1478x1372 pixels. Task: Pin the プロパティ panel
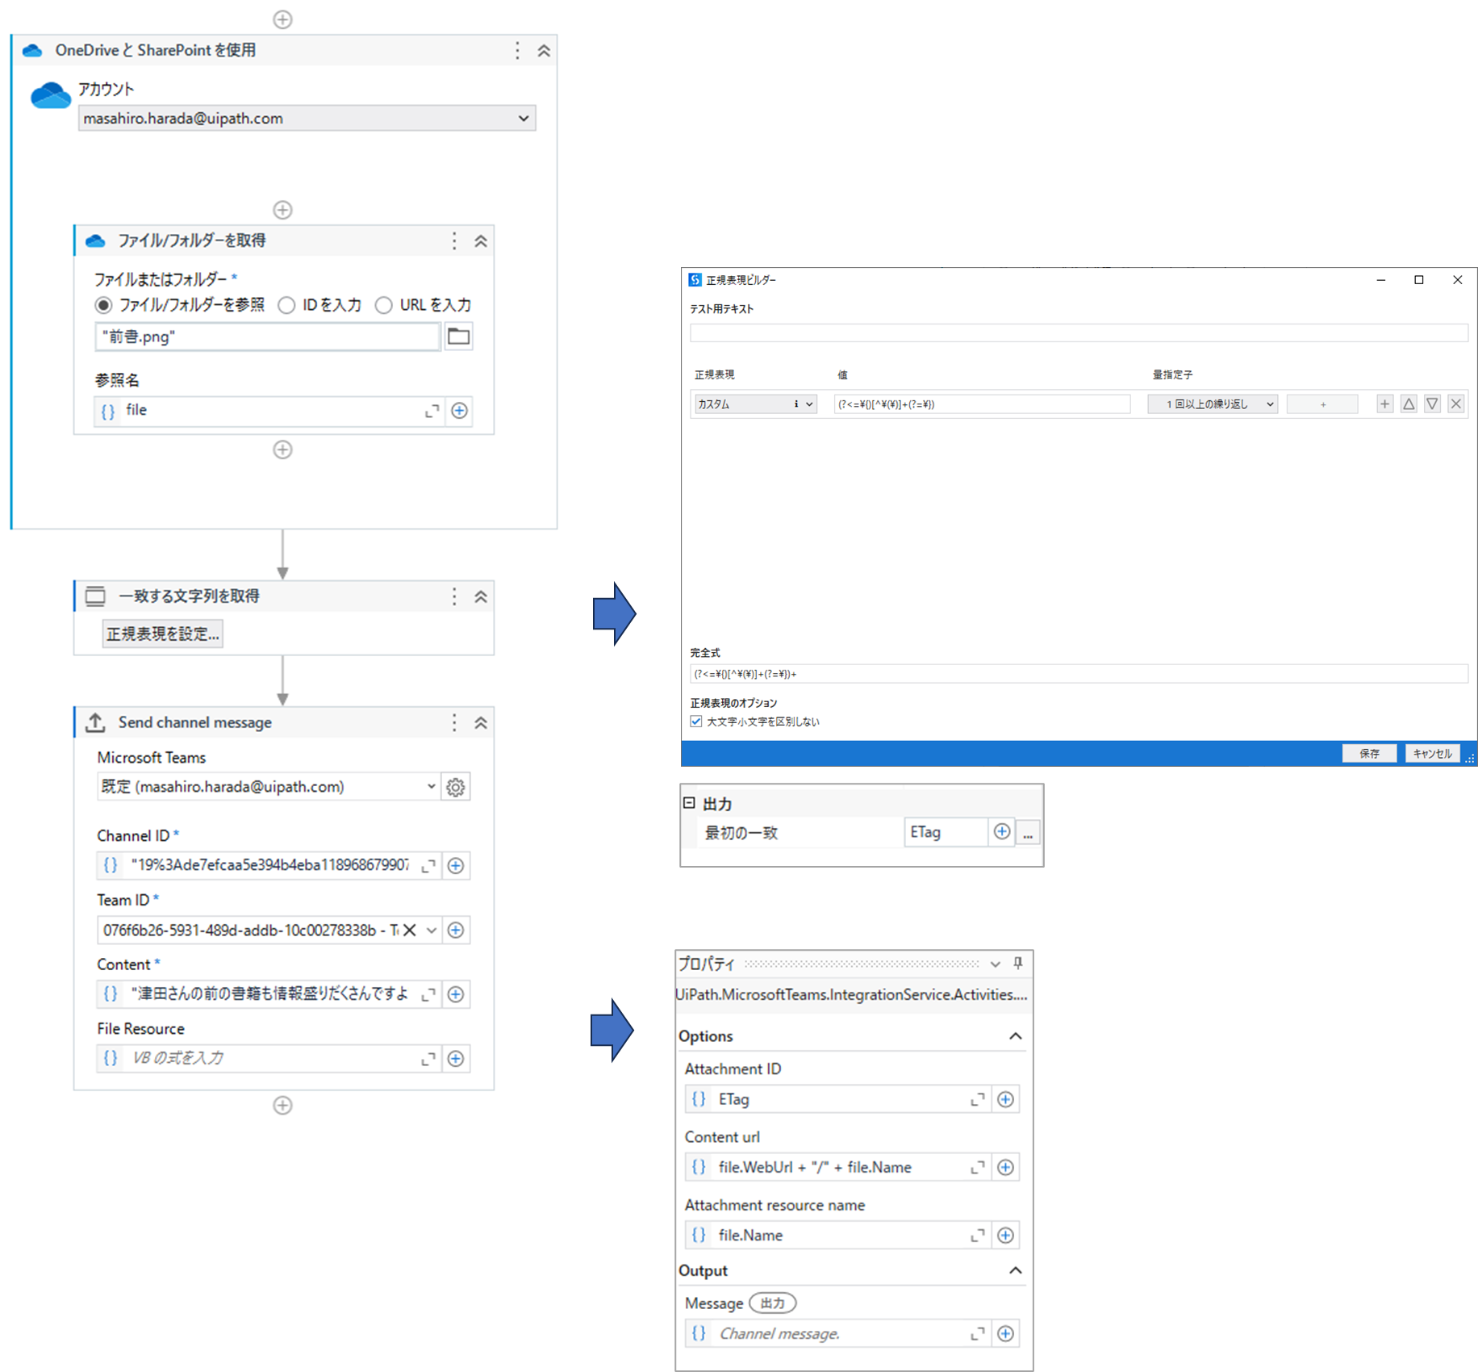pos(1018,963)
